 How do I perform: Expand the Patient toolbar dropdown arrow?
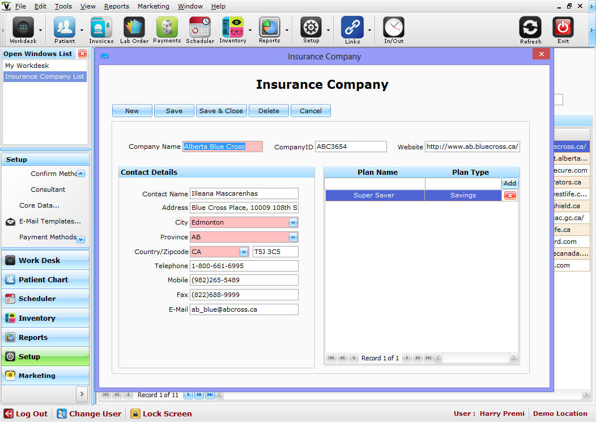82,30
